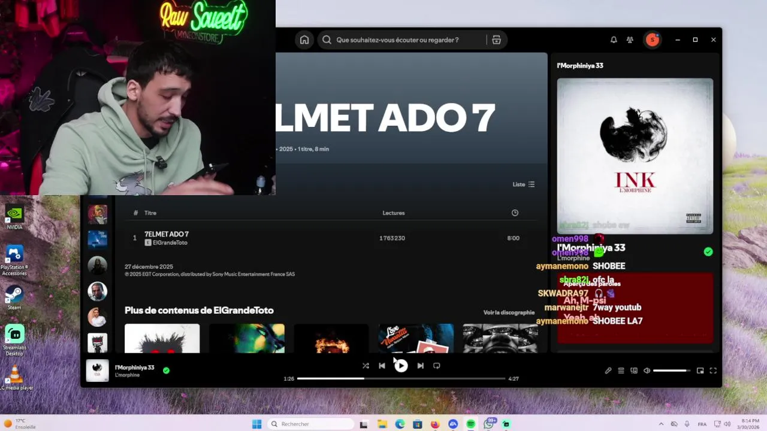The width and height of the screenshot is (767, 431).
Task: Open the connect to a device icon
Action: point(634,371)
